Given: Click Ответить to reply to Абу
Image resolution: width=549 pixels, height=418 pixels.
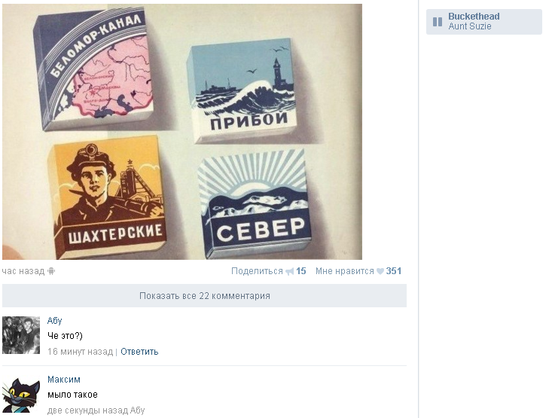Looking at the screenshot, I should pos(139,352).
